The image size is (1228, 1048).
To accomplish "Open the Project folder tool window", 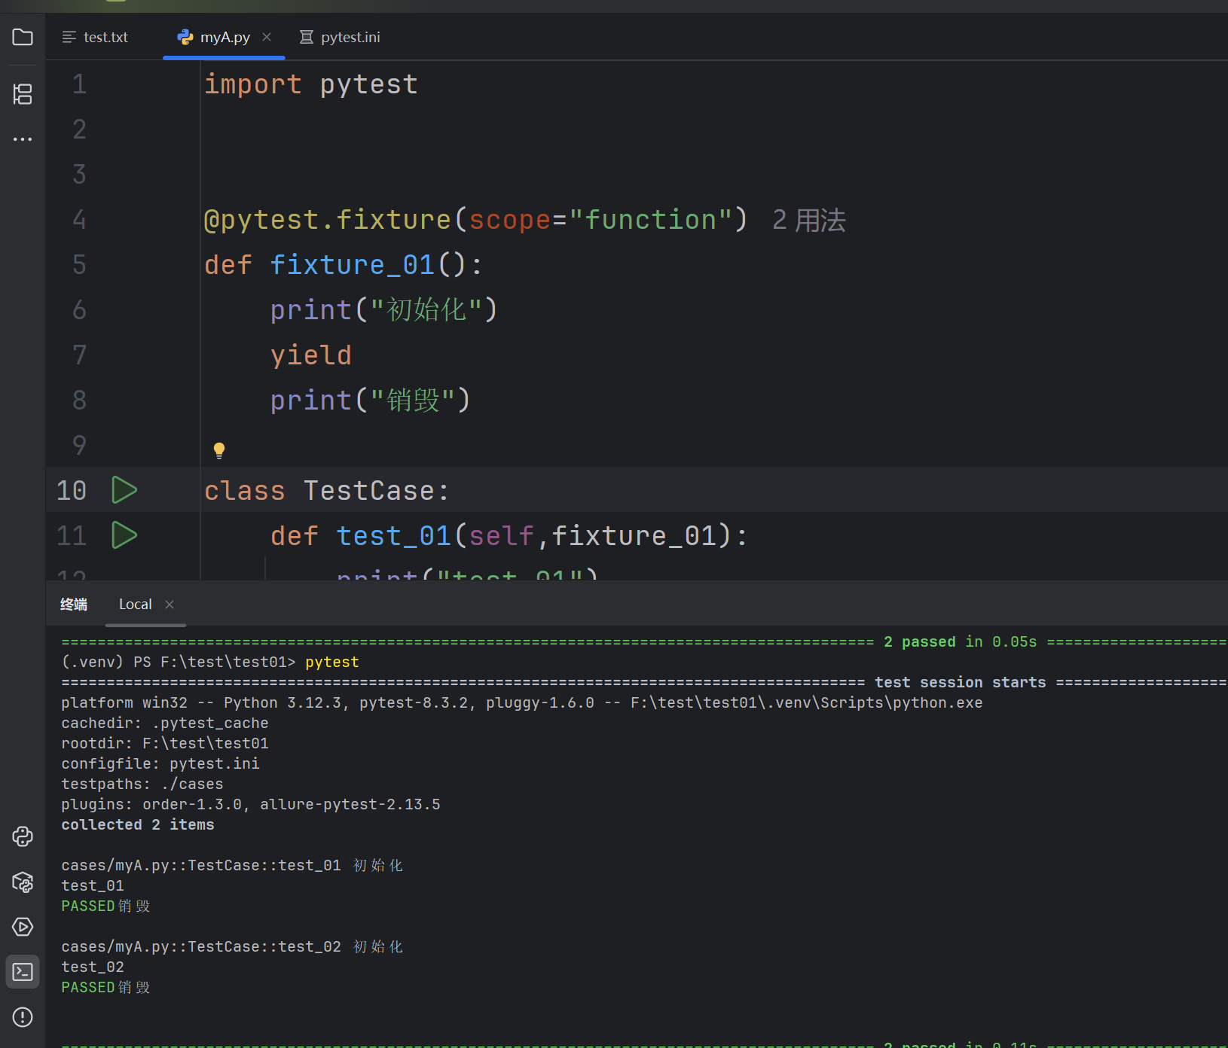I will coord(23,37).
